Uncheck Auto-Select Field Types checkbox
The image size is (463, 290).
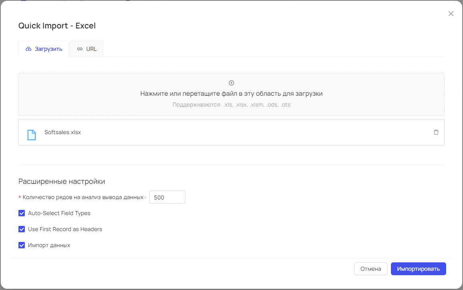coord(22,213)
